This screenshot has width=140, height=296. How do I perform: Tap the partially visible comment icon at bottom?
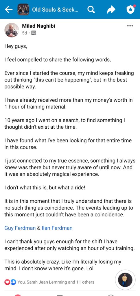[60, 295]
